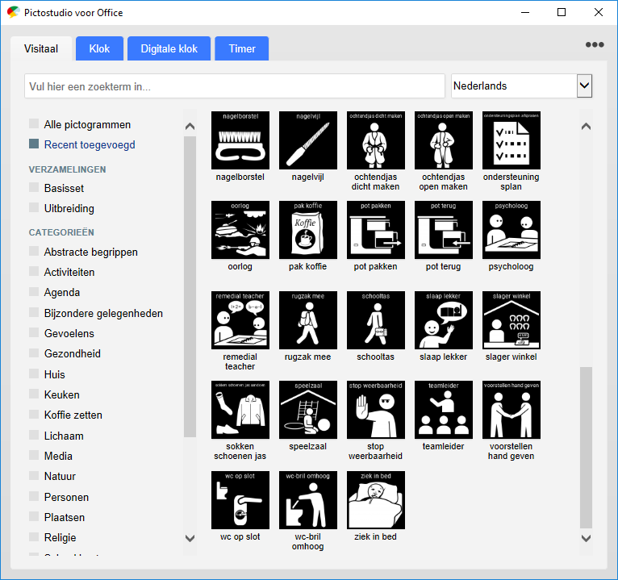The image size is (618, 580).
Task: Enable the Activiteiten category checkbox
Action: point(34,271)
